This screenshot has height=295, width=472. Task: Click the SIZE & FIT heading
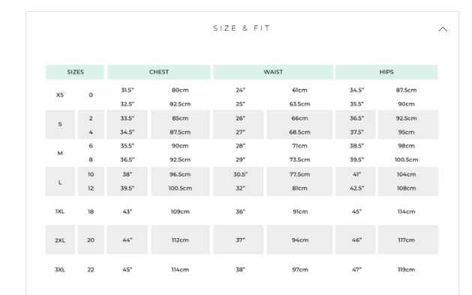(x=242, y=28)
